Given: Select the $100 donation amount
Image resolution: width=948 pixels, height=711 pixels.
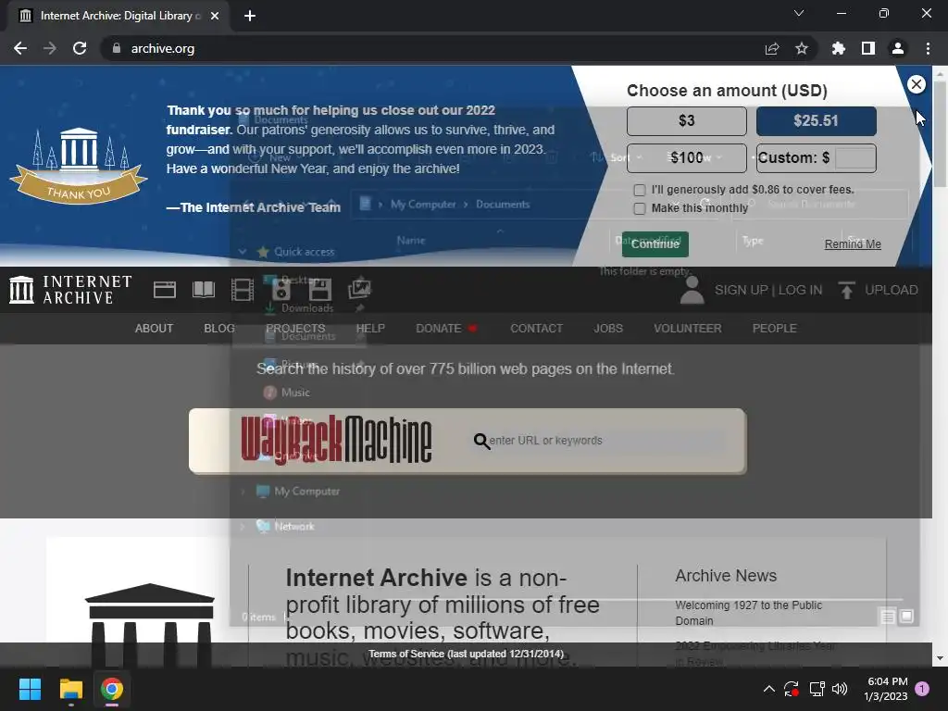Looking at the screenshot, I should click(686, 157).
